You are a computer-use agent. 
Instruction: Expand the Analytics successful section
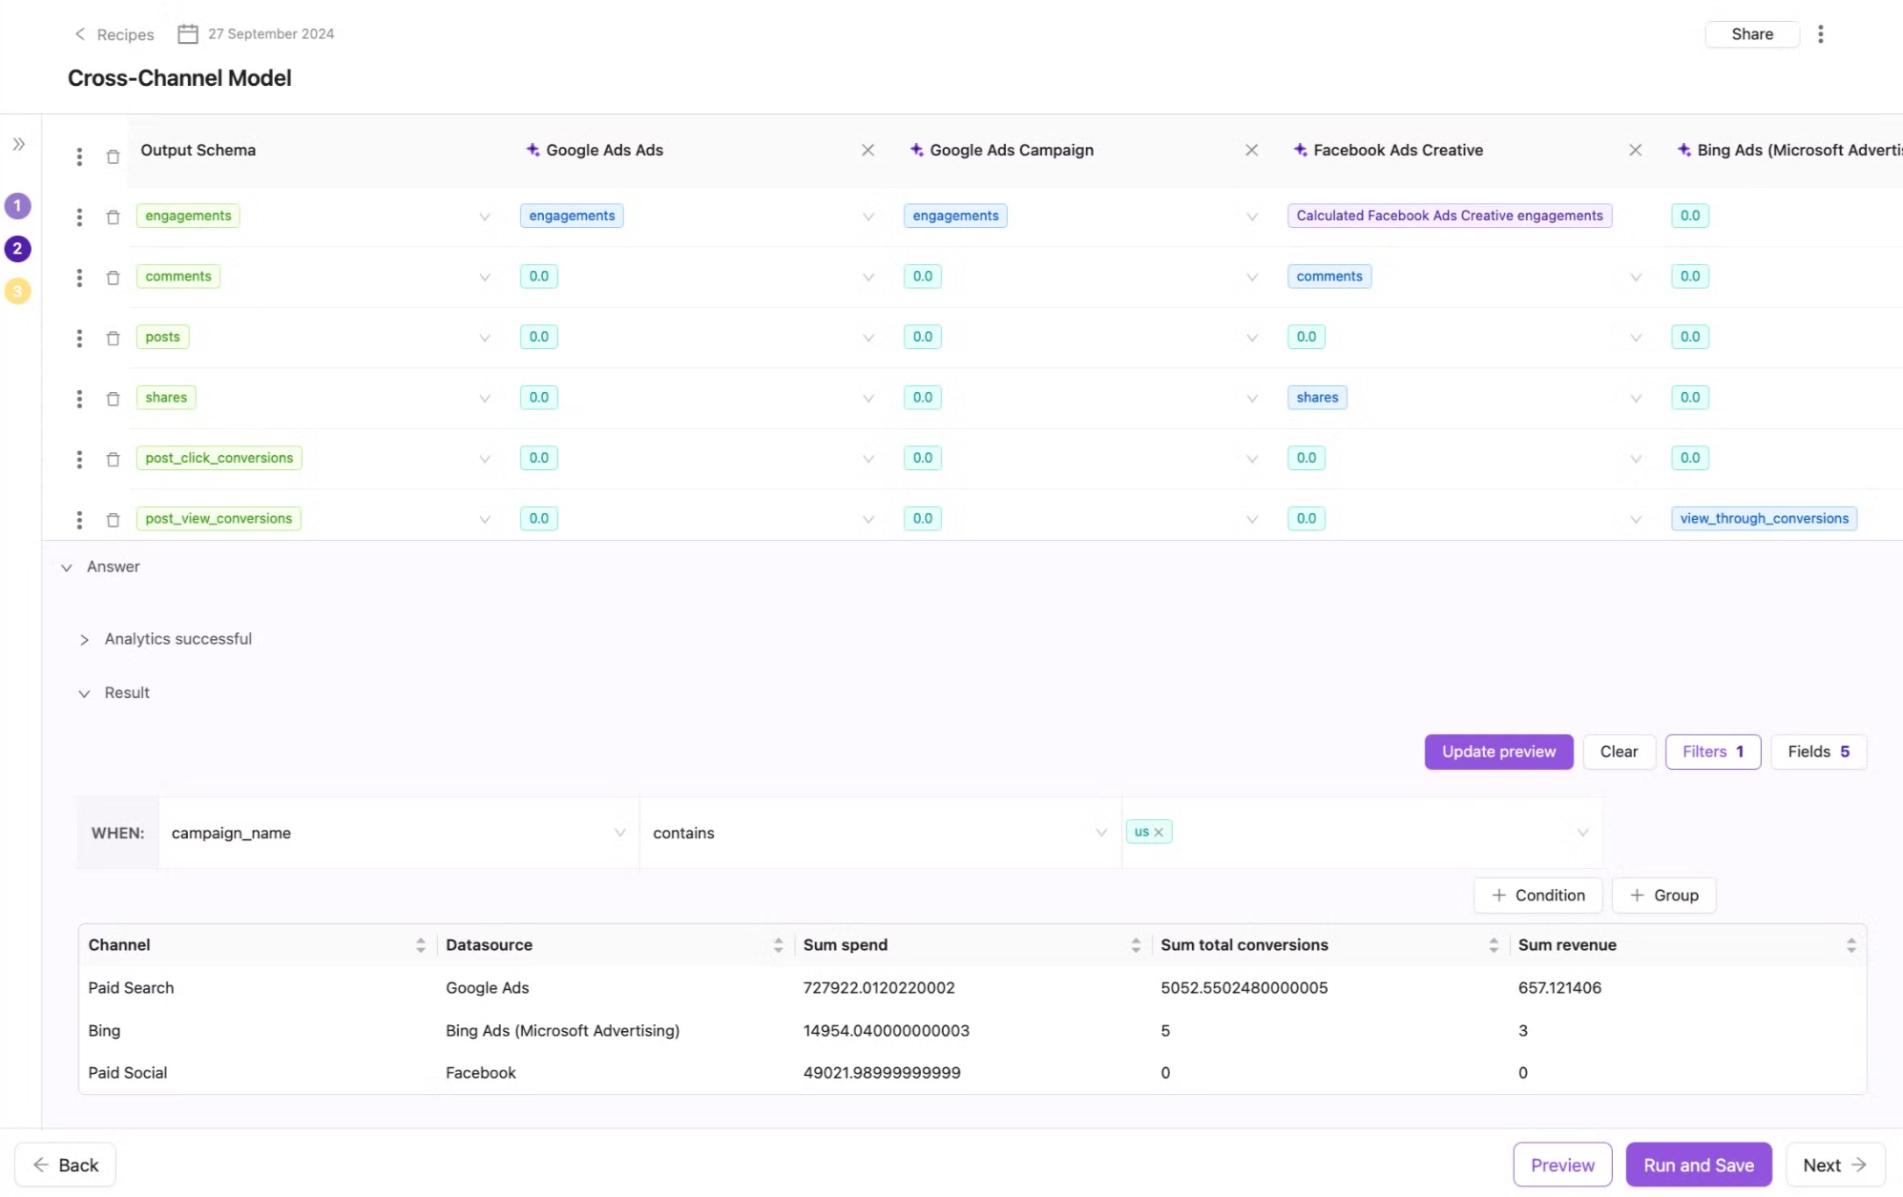84,640
